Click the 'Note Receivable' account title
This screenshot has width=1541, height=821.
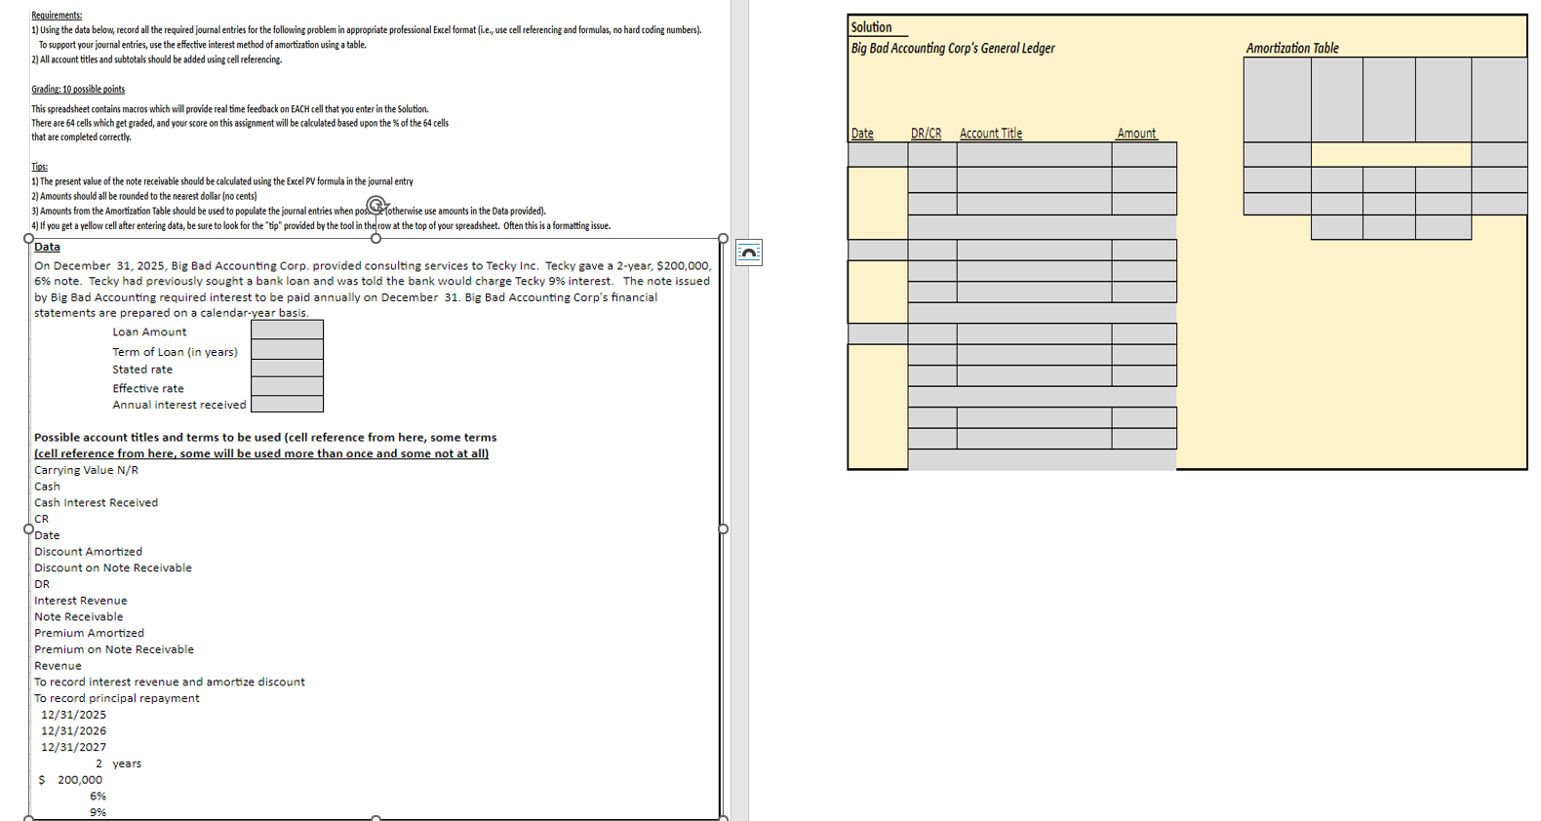[x=79, y=617]
